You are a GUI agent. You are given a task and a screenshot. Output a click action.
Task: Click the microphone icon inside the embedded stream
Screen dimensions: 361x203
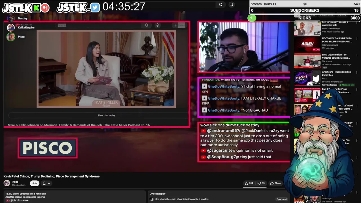coord(157,25)
